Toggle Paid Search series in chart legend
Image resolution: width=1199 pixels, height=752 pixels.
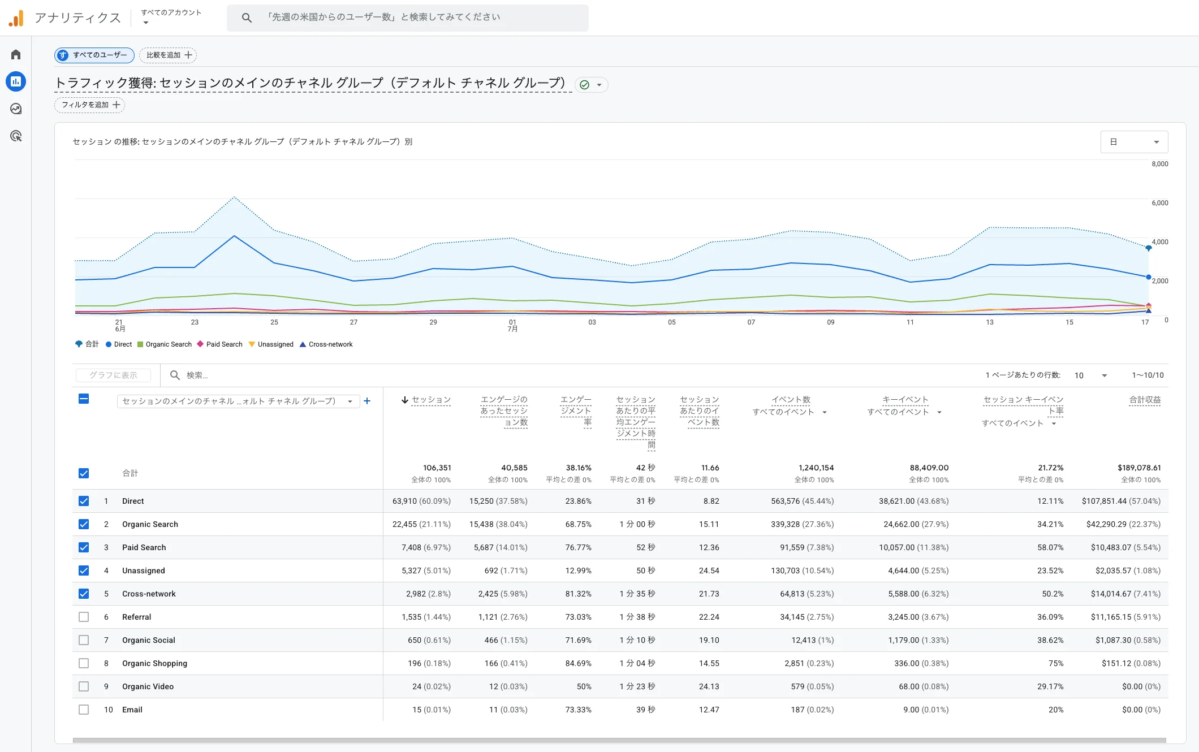tap(219, 344)
